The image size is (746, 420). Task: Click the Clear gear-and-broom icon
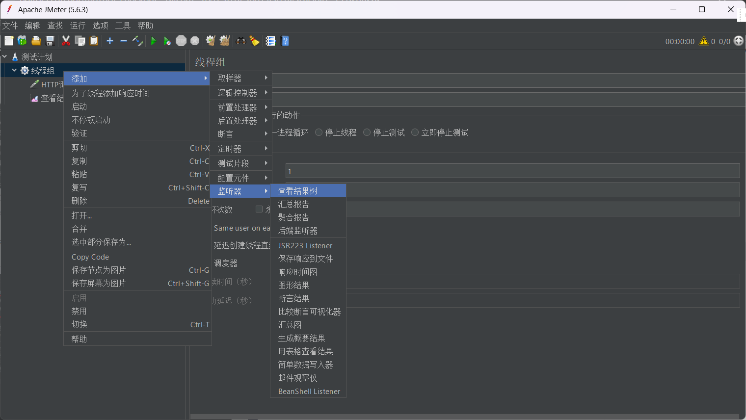[211, 41]
